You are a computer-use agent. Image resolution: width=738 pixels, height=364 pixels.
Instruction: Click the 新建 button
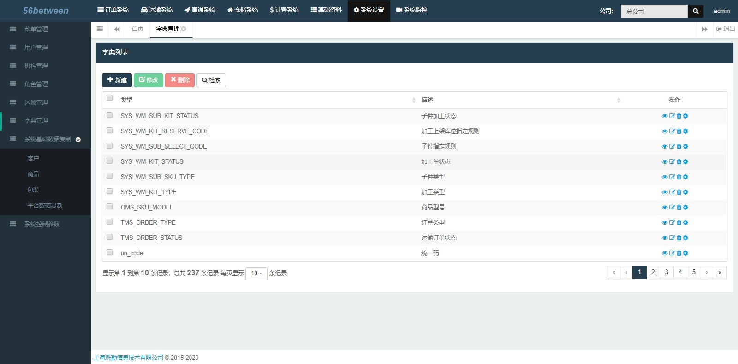(117, 80)
